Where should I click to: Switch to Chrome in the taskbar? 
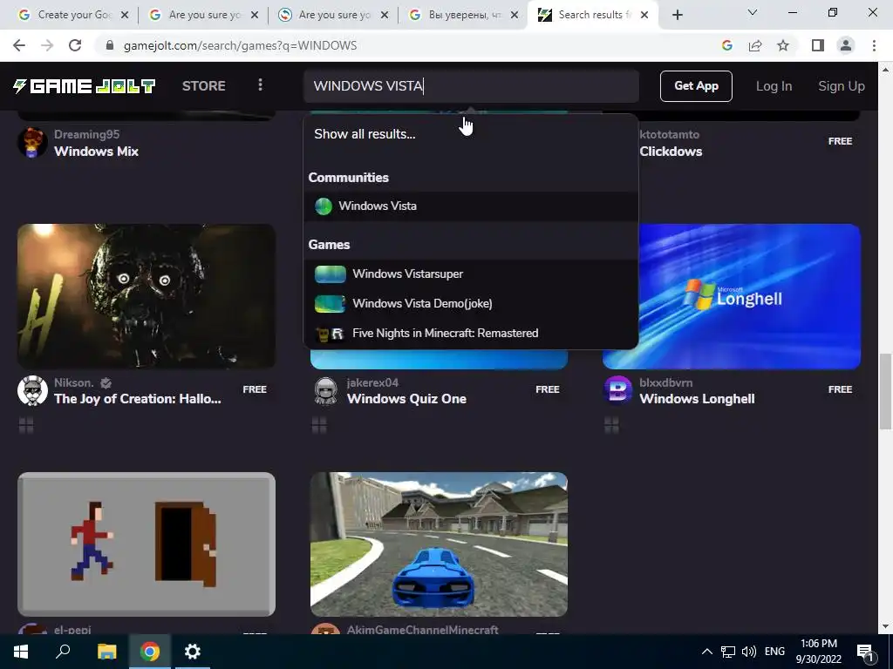[150, 652]
